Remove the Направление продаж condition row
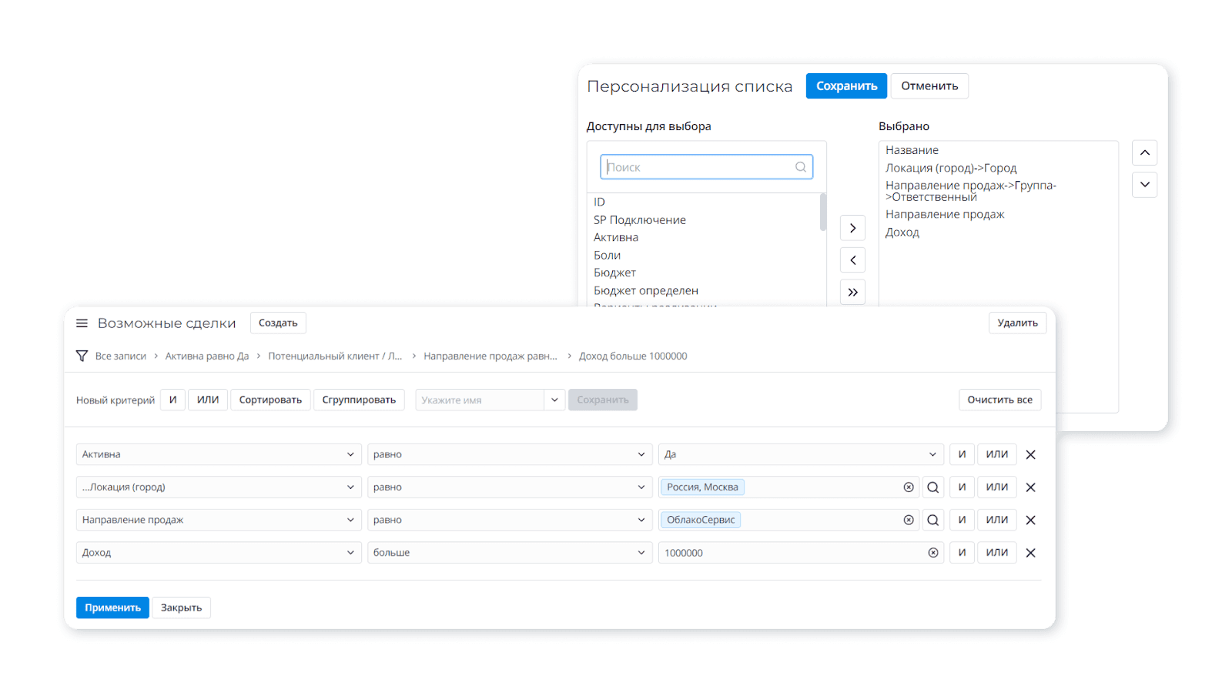 point(1030,520)
